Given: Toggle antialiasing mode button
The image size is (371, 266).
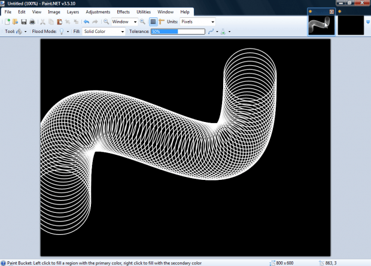Looking at the screenshot, I should click(212, 31).
